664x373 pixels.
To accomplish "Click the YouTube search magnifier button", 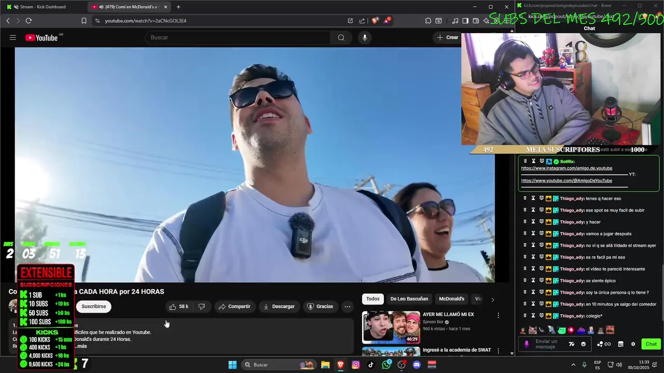I will [341, 37].
